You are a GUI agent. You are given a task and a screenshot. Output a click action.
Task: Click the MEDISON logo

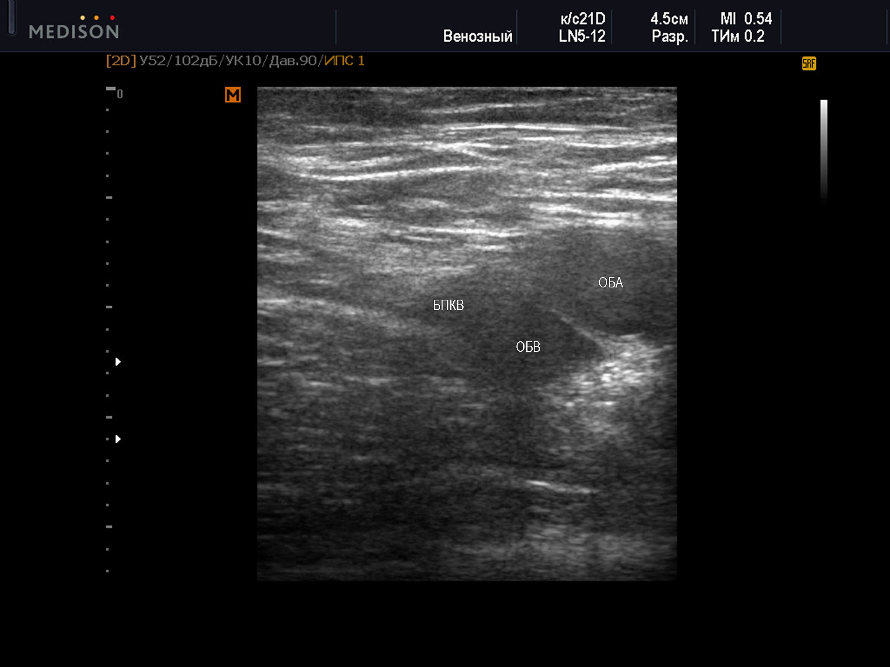(x=74, y=31)
